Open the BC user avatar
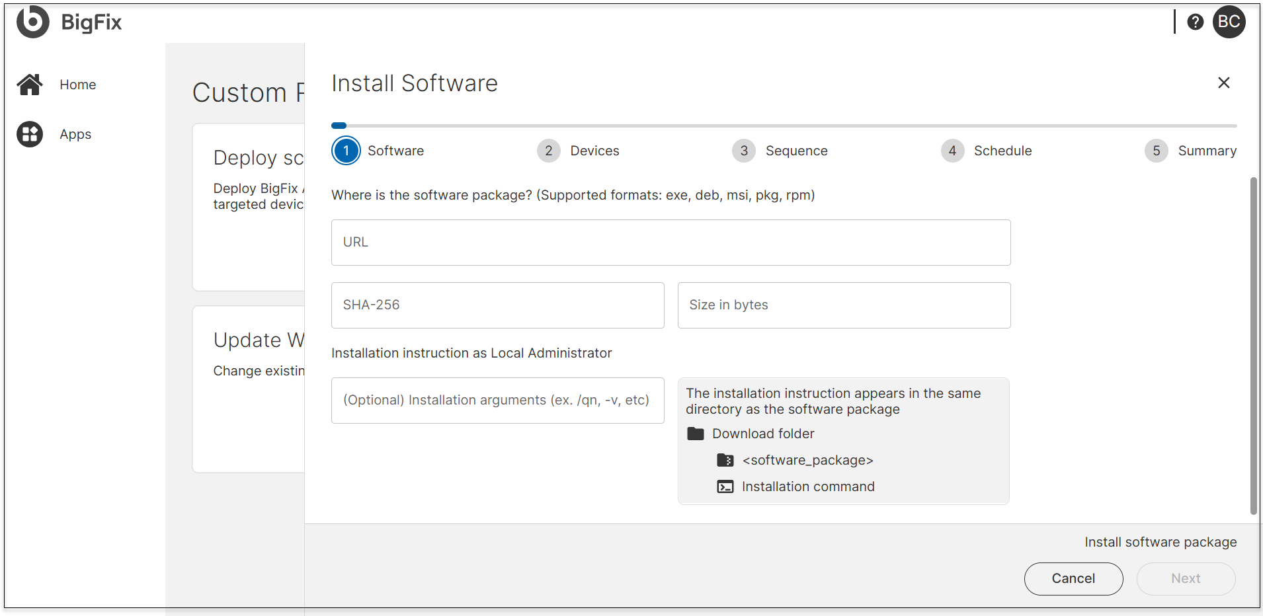Image resolution: width=1263 pixels, height=616 pixels. pyautogui.click(x=1230, y=22)
